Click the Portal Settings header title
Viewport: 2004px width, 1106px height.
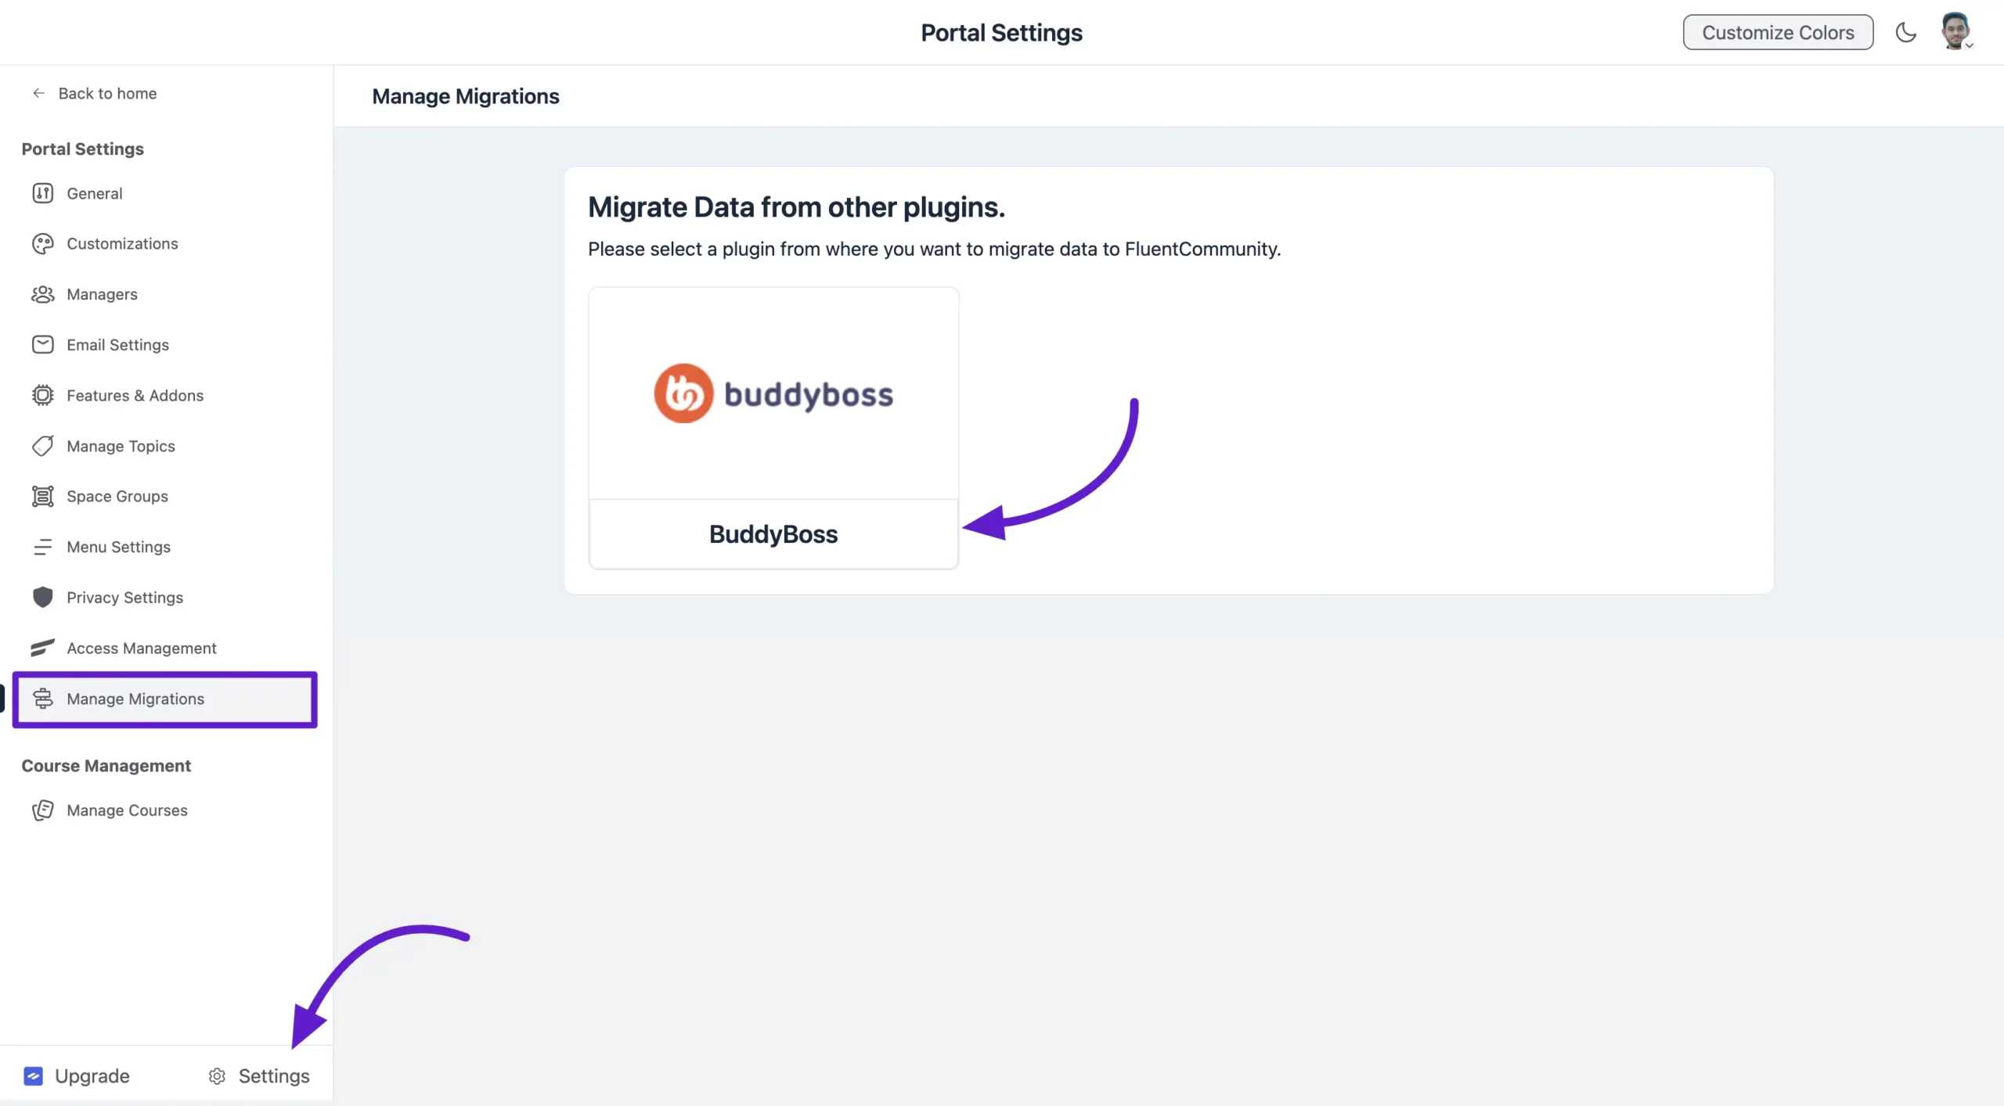point(1001,32)
